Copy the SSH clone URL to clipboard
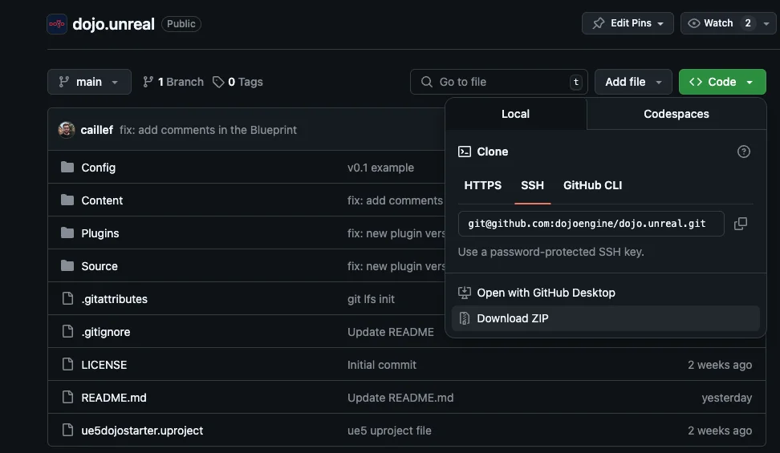 [x=741, y=224]
